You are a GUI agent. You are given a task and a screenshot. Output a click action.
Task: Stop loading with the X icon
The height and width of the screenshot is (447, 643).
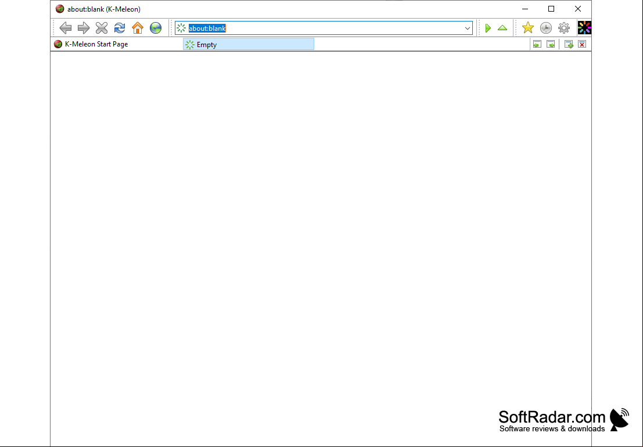[x=102, y=28]
